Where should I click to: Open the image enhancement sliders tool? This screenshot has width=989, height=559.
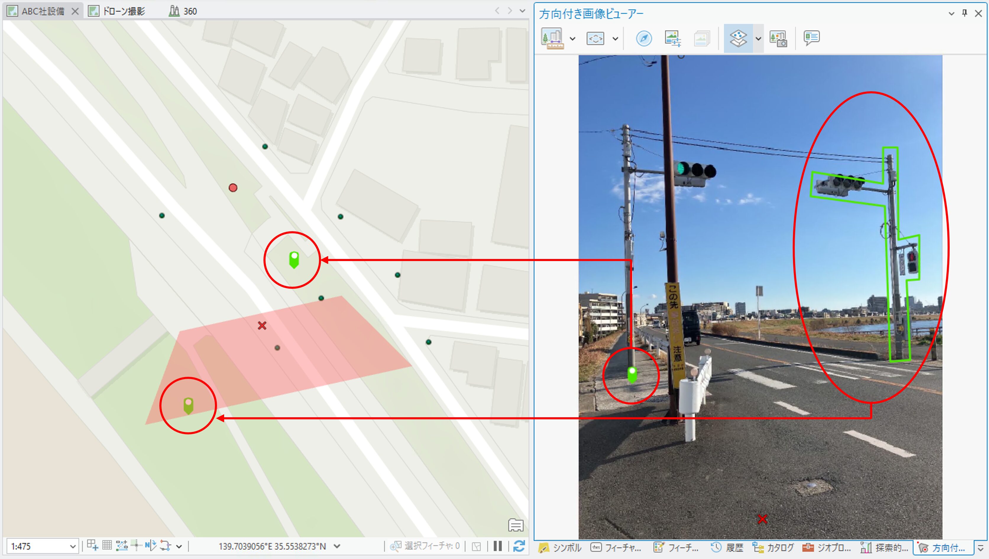click(672, 38)
